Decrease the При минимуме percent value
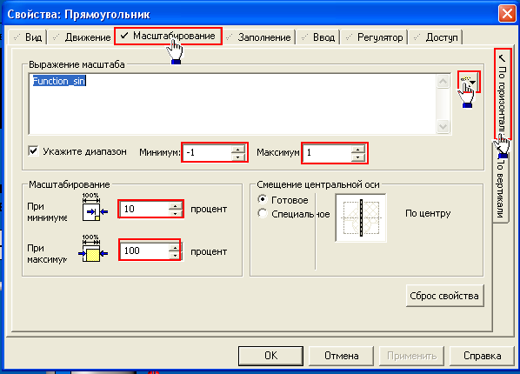 175,213
